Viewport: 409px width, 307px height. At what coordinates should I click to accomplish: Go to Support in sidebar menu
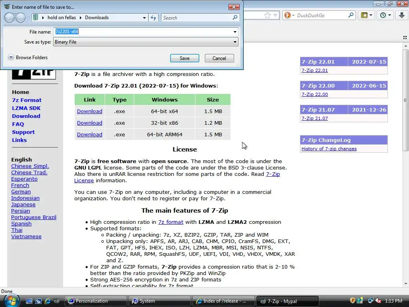click(23, 132)
